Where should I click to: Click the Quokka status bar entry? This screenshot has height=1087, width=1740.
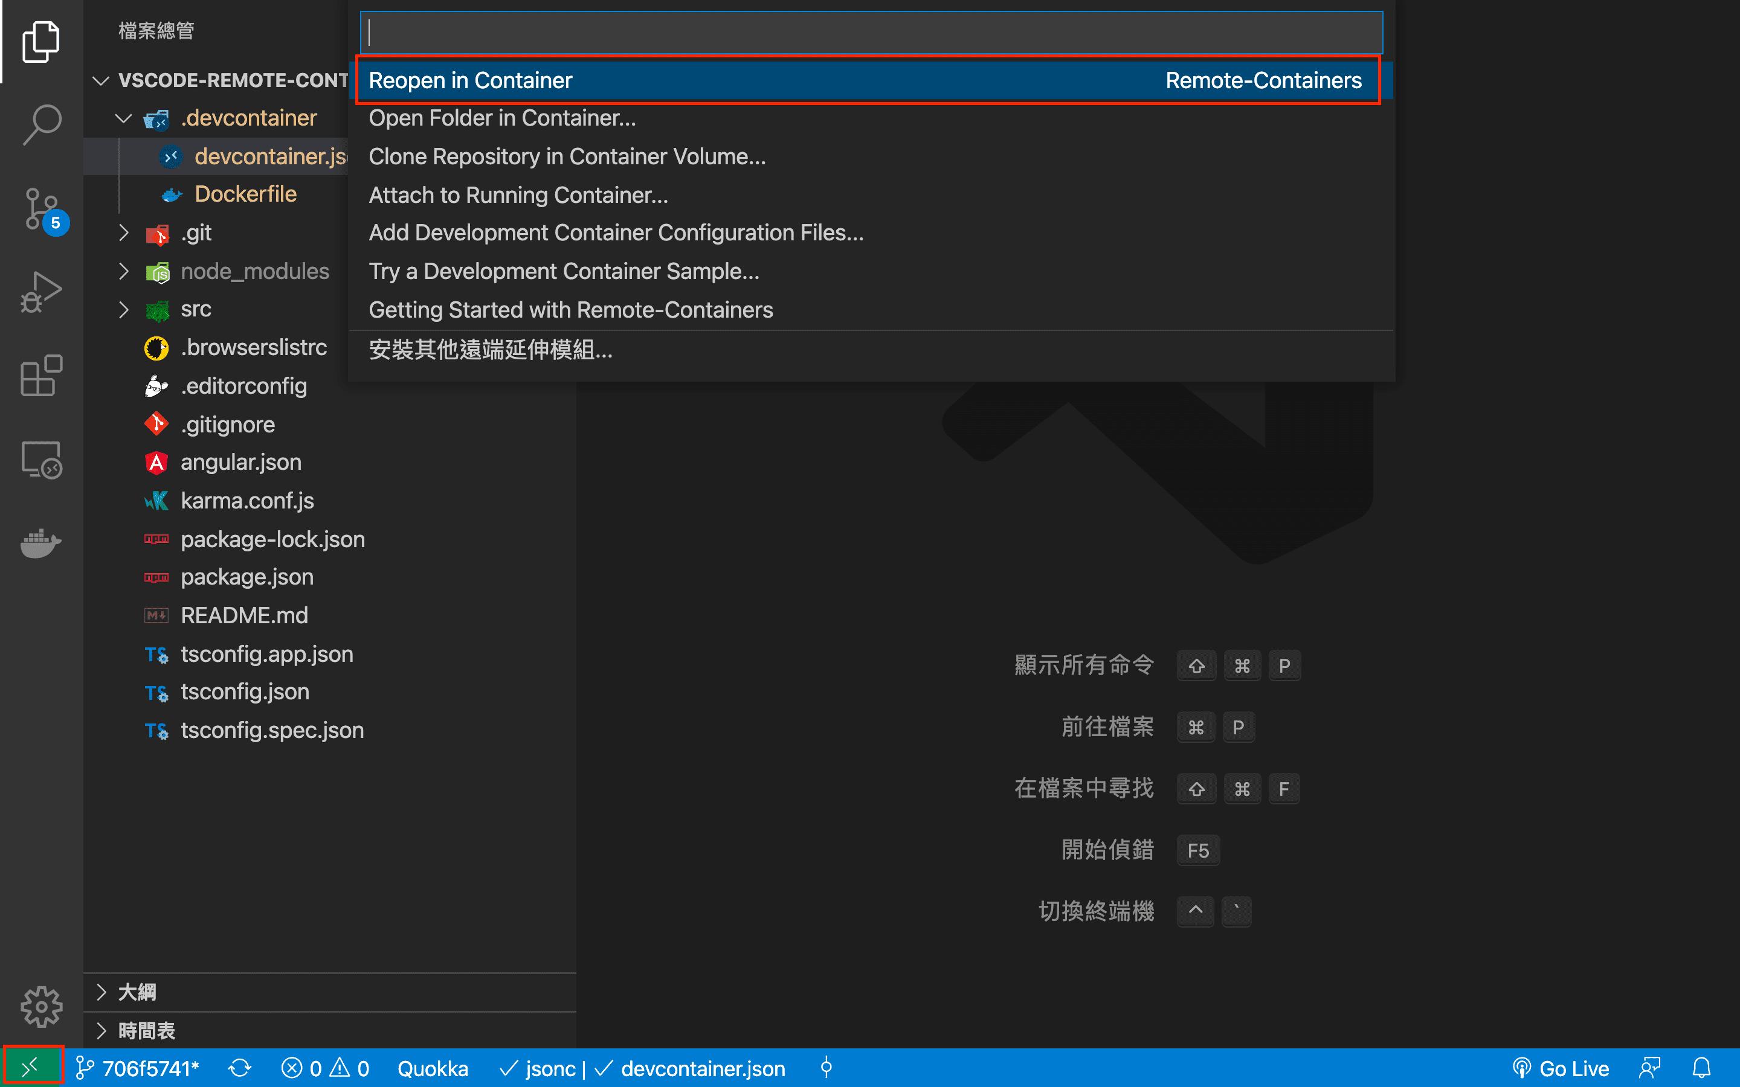(433, 1068)
